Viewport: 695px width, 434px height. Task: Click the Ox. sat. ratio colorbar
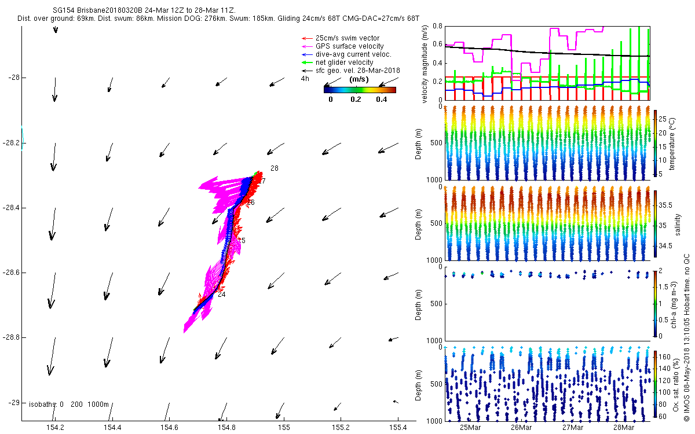[656, 383]
